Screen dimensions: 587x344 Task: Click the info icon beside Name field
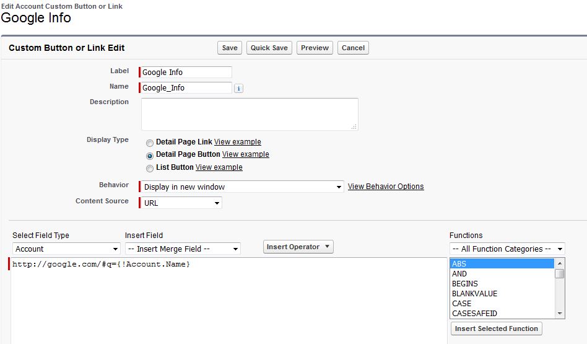pos(239,89)
